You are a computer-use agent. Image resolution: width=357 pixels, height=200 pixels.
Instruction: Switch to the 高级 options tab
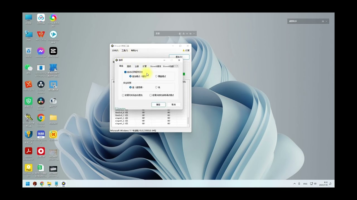(129, 66)
